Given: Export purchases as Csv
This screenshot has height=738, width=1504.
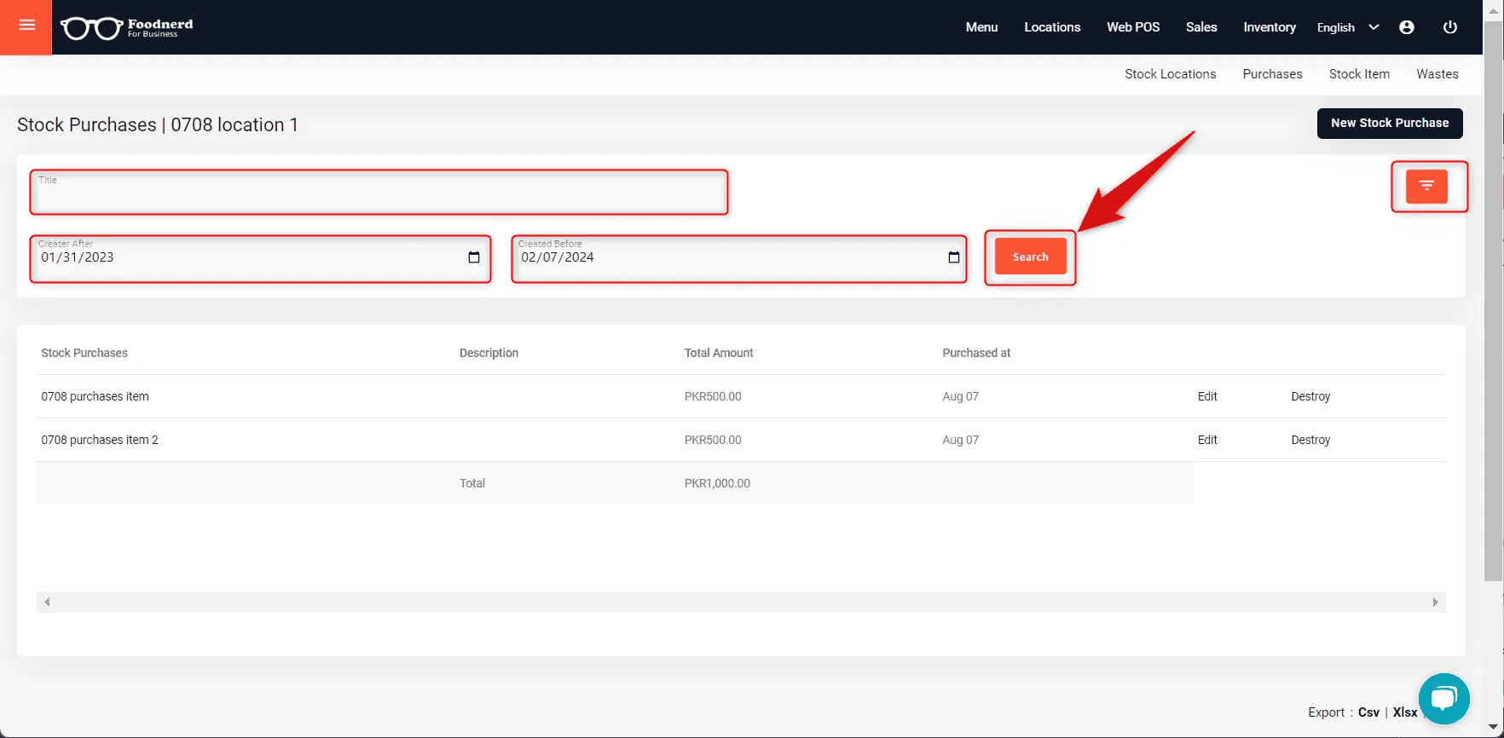Looking at the screenshot, I should tap(1368, 712).
